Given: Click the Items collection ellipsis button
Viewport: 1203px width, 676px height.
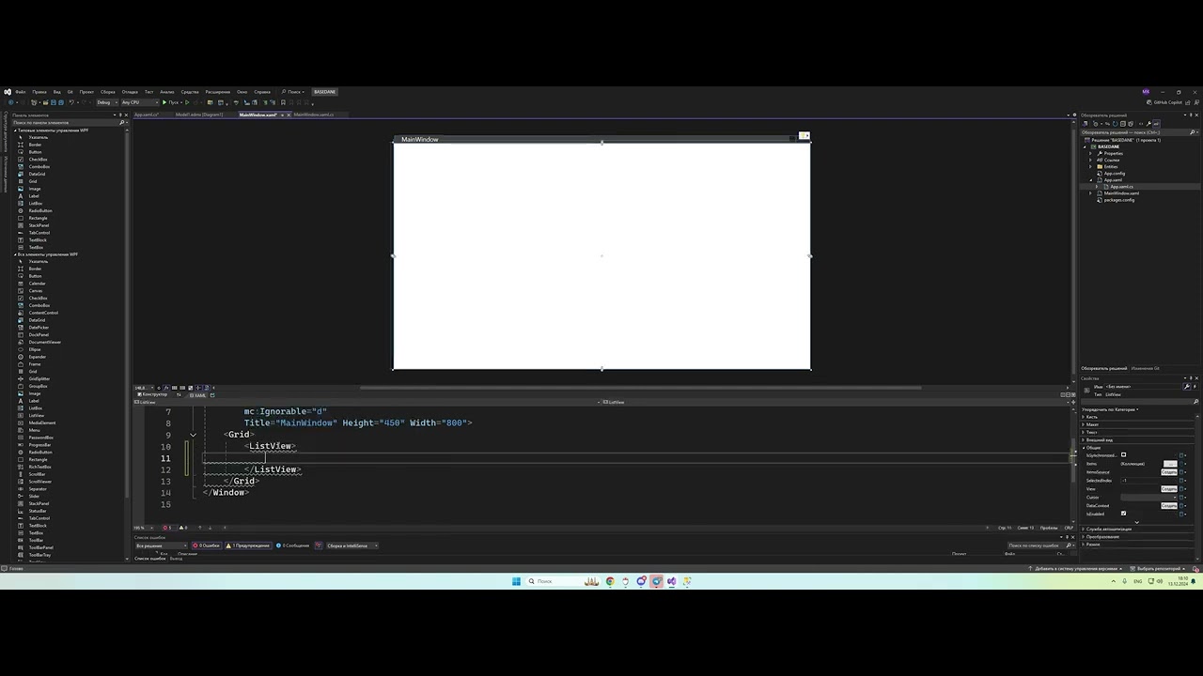Looking at the screenshot, I should (1170, 464).
